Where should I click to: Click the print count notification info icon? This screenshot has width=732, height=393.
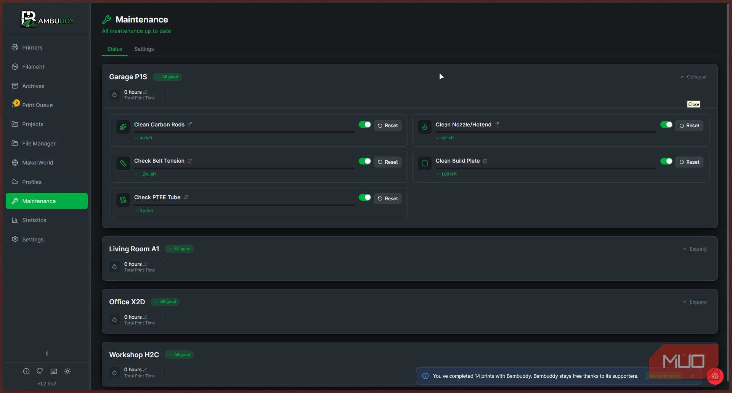click(425, 376)
